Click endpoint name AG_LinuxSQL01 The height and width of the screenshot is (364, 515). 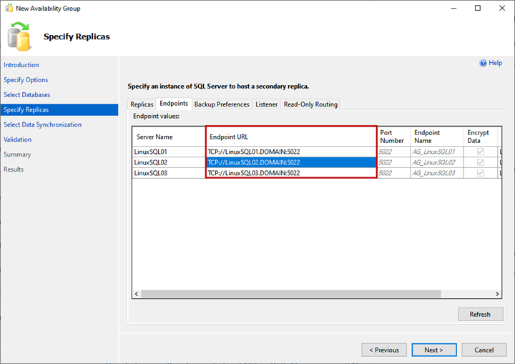click(437, 152)
